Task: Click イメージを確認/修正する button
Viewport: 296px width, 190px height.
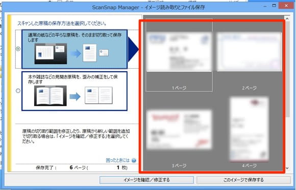Action: (x=146, y=180)
